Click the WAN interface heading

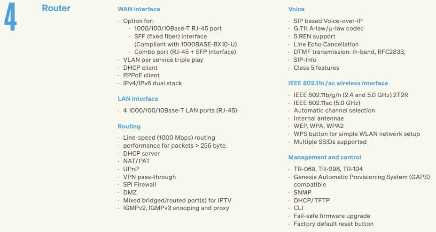click(139, 9)
